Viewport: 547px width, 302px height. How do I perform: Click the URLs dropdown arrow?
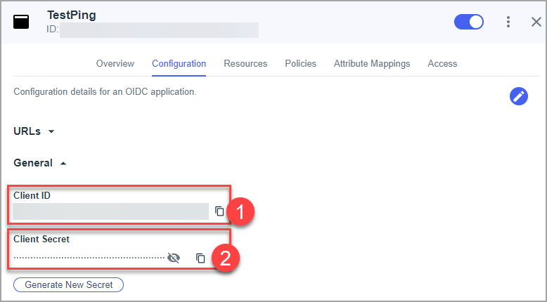pos(51,131)
